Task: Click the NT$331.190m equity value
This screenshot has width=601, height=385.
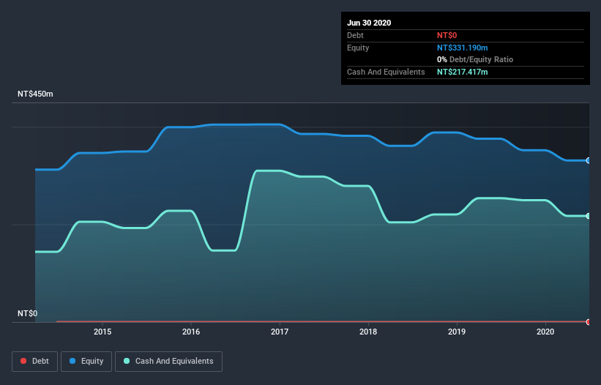Action: 462,48
